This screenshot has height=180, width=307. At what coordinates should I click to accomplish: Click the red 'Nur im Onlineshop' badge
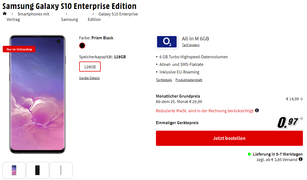(19, 49)
